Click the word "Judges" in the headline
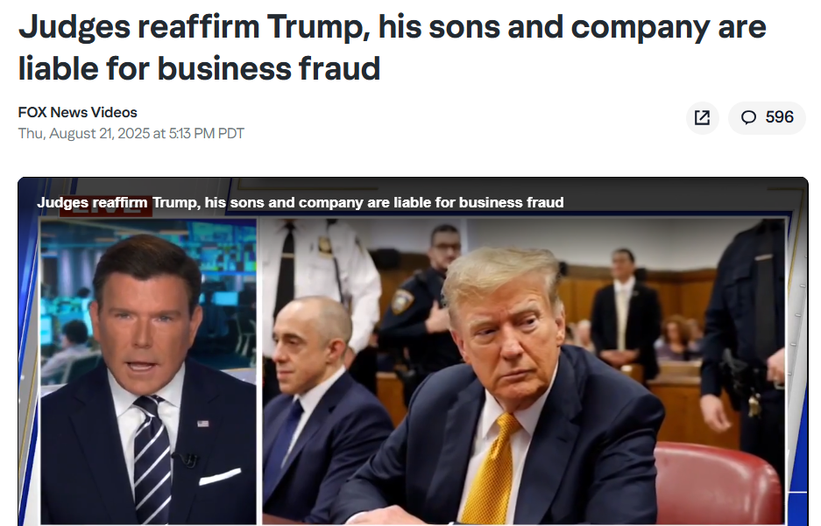The width and height of the screenshot is (821, 526). point(74,27)
